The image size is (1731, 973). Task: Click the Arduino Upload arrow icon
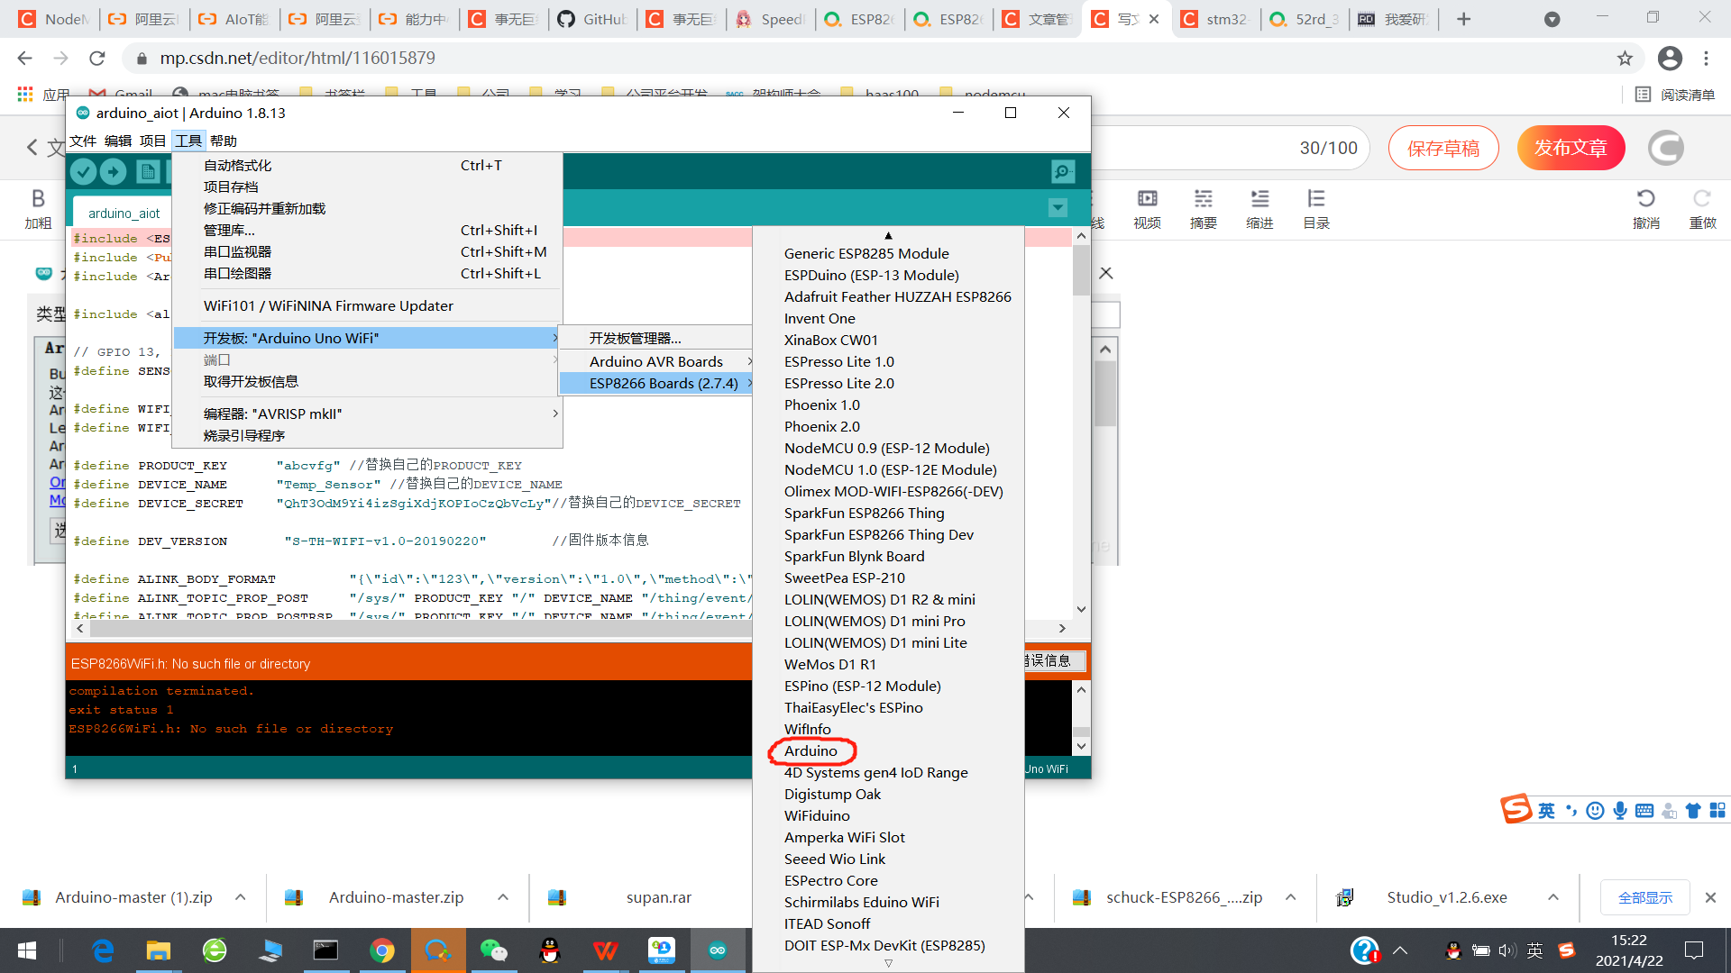pos(114,171)
